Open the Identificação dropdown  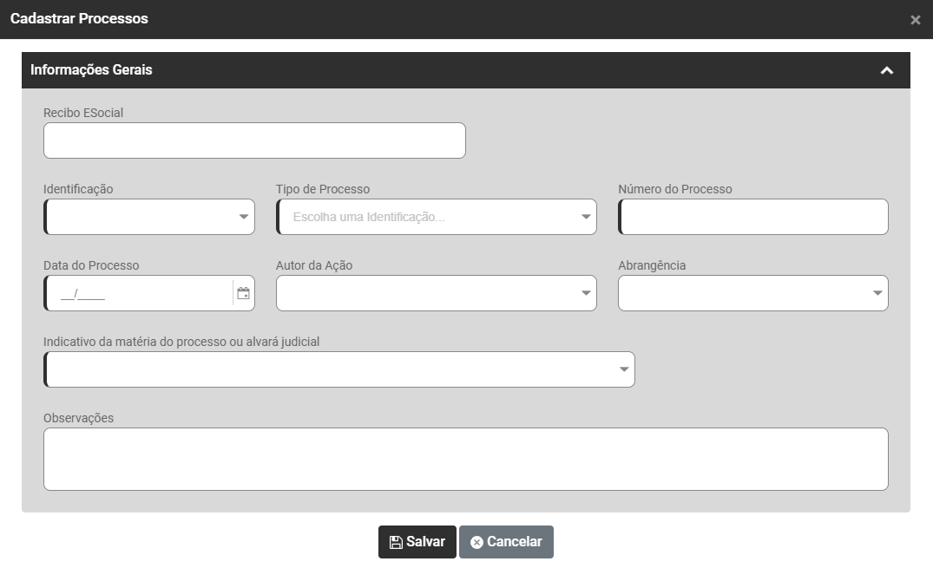(244, 217)
